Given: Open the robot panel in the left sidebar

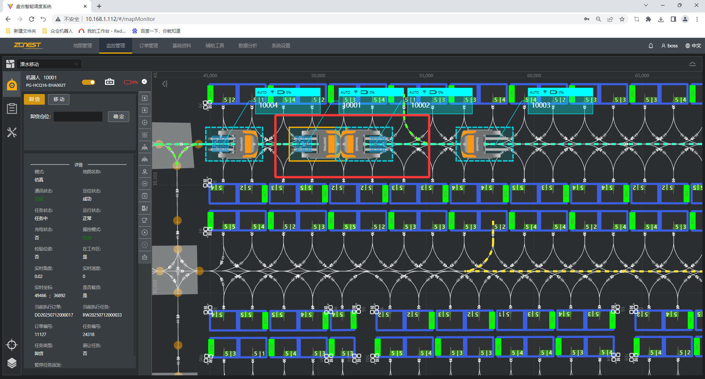Looking at the screenshot, I should tap(12, 85).
